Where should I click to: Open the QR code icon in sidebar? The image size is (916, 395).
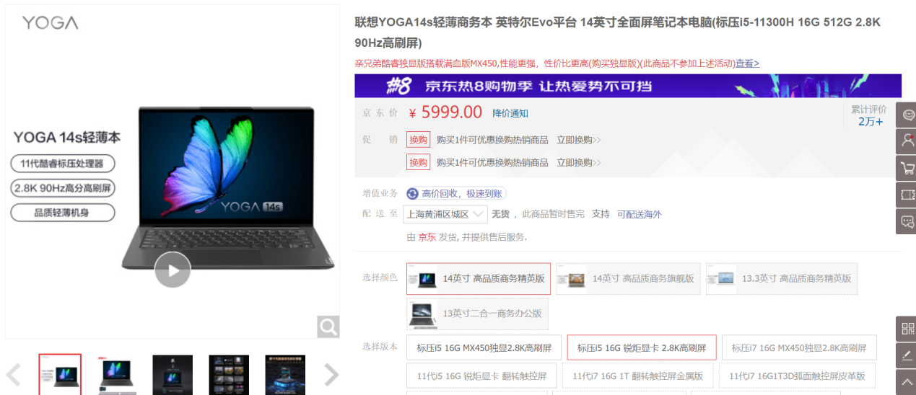point(907,329)
